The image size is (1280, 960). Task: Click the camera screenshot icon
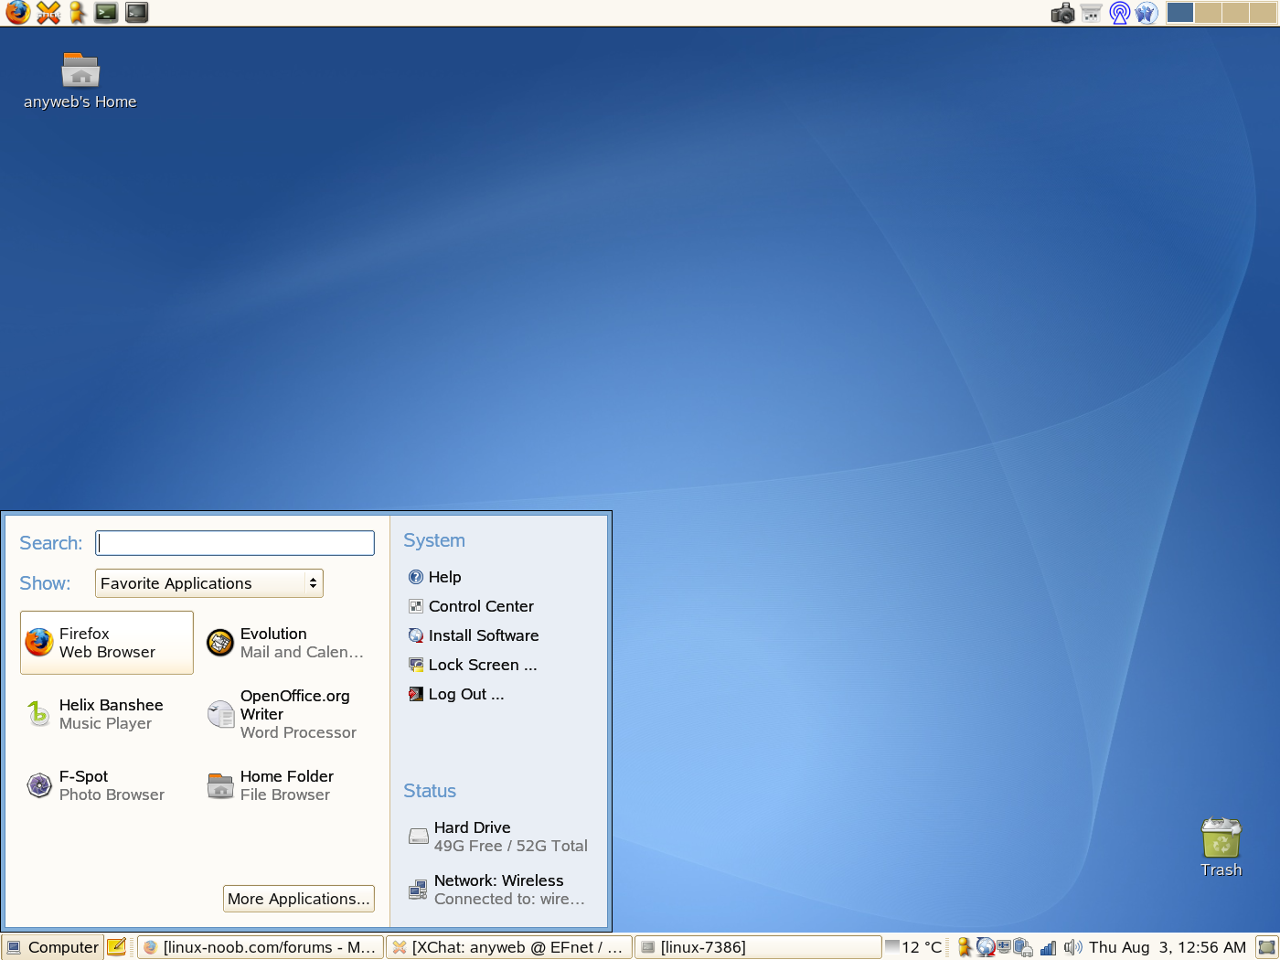[x=1062, y=13]
